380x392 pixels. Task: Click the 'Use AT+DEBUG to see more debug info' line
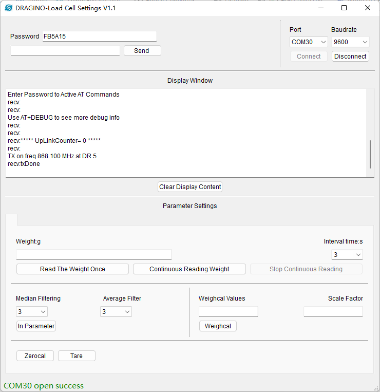64,118
